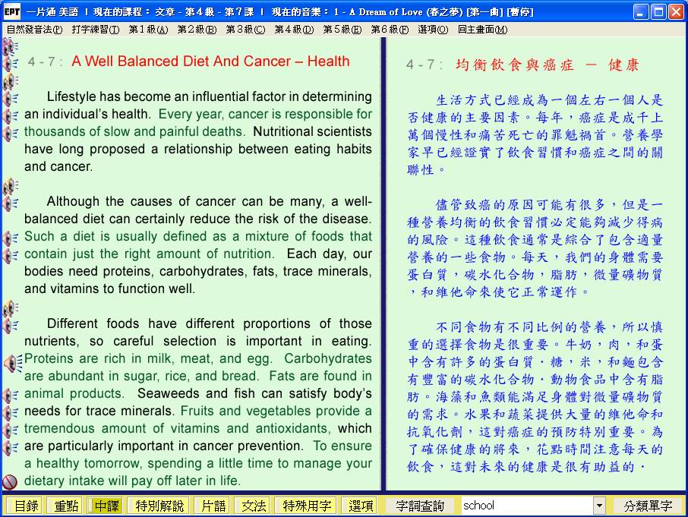This screenshot has height=517, width=688.
Task: Click double-speaker icon above third paragraph
Action: (10, 307)
